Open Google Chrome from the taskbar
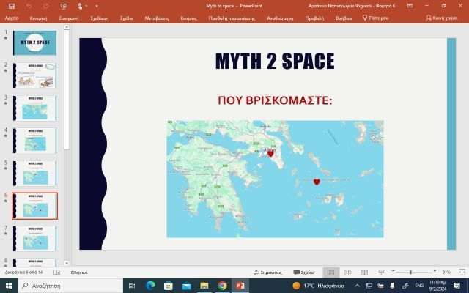469x293 pixels. click(222, 285)
